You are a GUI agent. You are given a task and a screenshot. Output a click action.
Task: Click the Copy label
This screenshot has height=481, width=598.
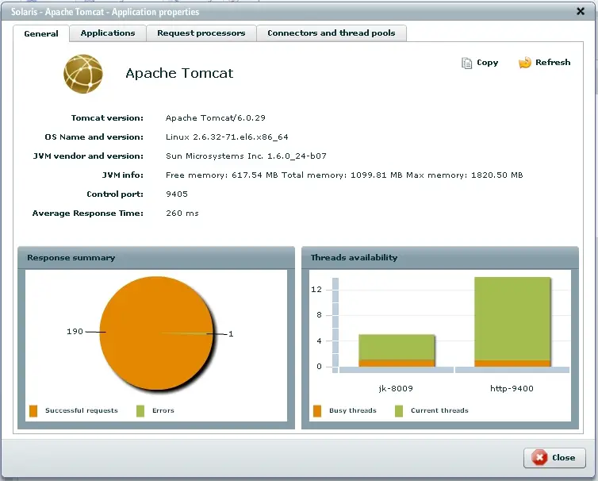point(488,63)
